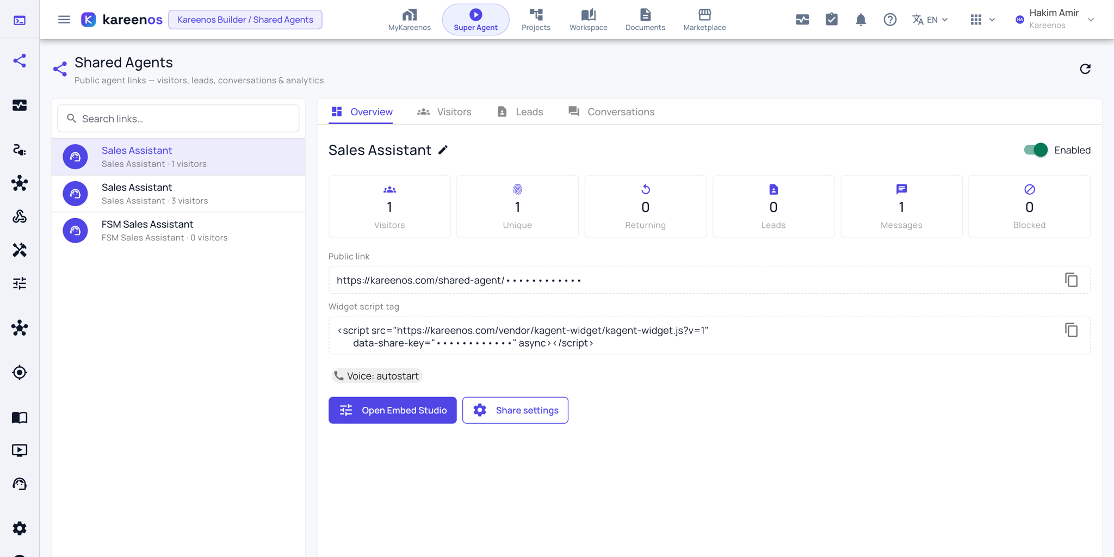Toggle the Enabled switch off
Viewport: 1114px width, 557px height.
1036,150
